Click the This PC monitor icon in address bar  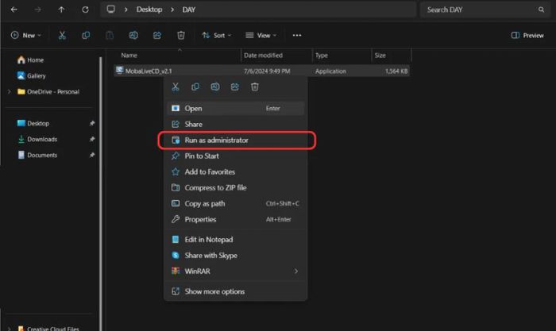tap(111, 10)
